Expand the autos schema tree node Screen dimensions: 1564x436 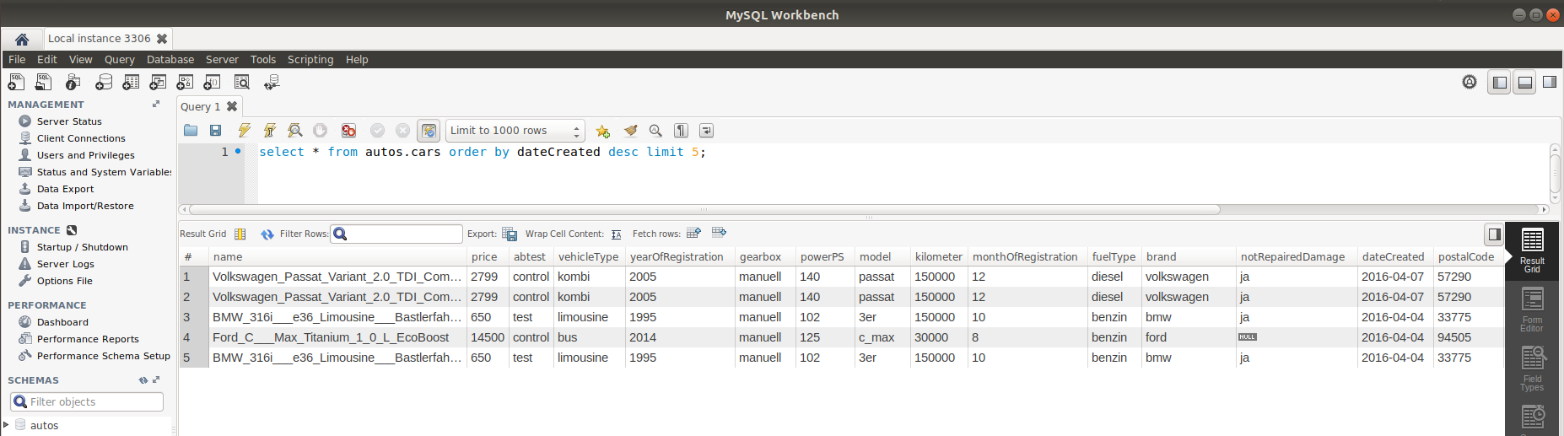pyautogui.click(x=7, y=425)
